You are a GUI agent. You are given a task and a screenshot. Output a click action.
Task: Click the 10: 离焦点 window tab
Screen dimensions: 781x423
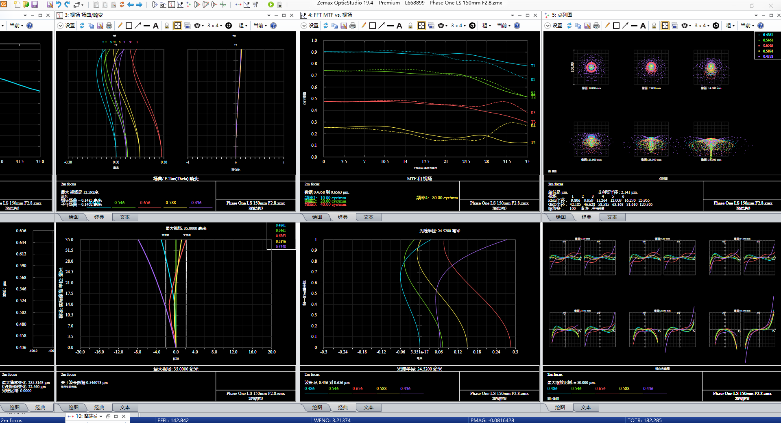(86, 416)
